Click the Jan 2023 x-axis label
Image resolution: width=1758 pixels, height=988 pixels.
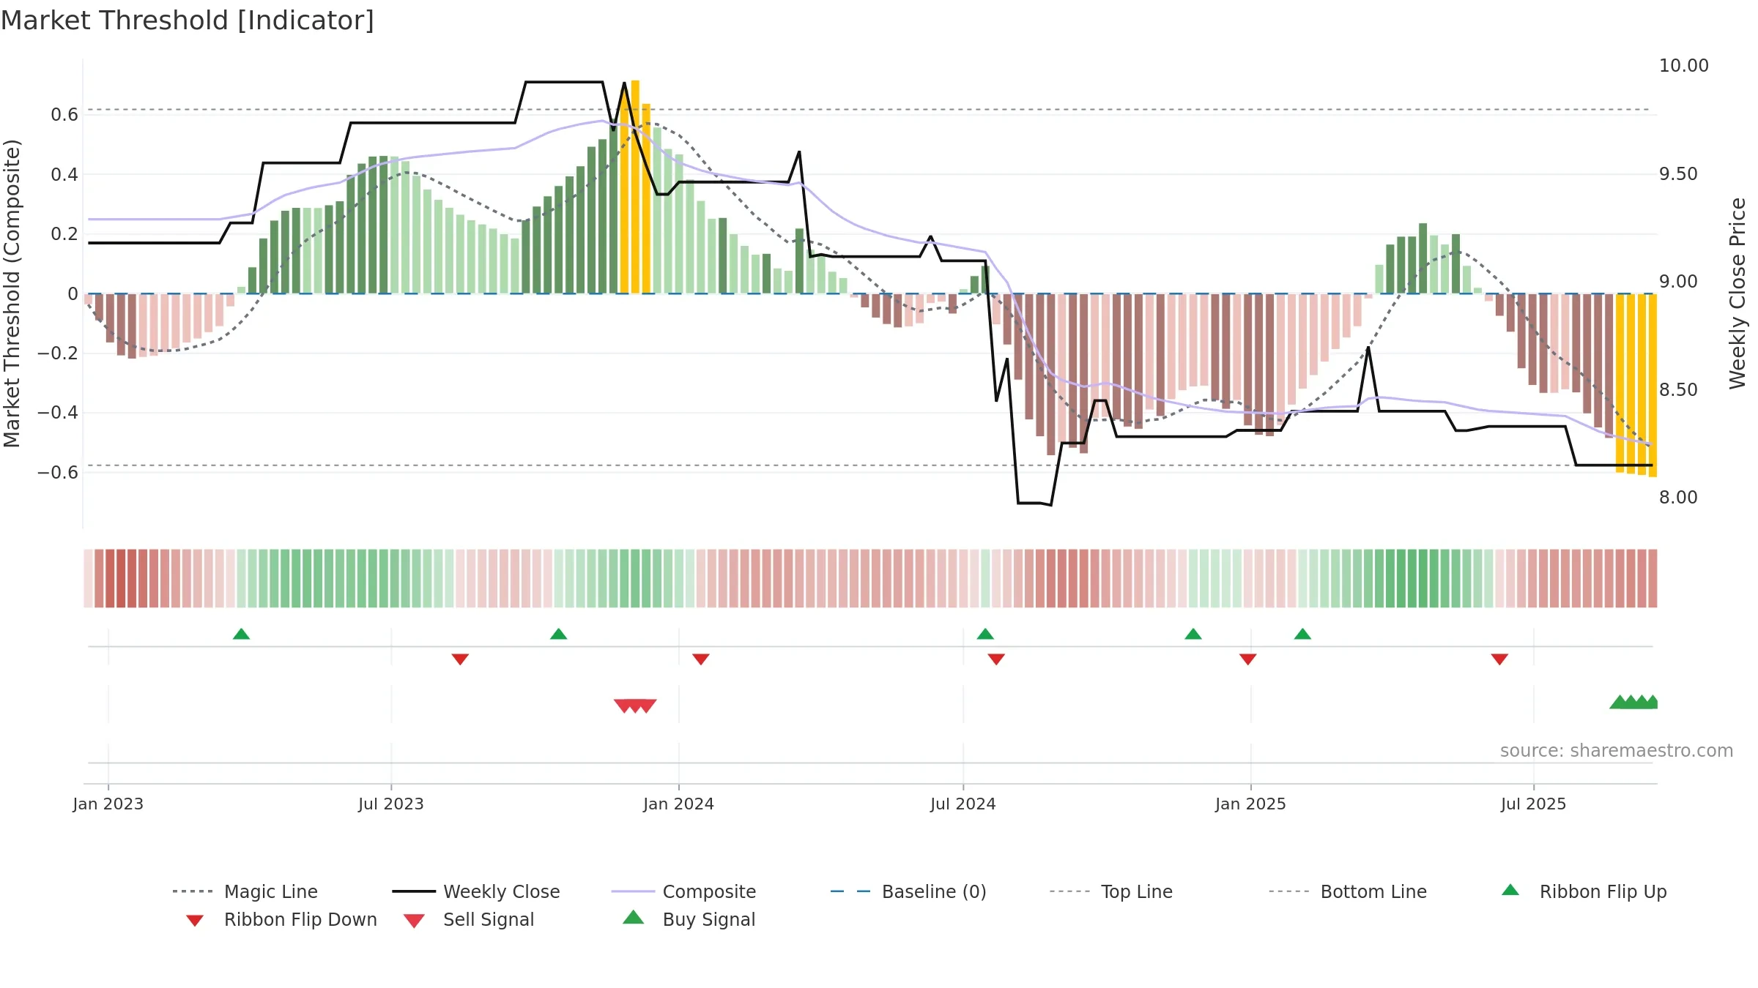click(108, 804)
